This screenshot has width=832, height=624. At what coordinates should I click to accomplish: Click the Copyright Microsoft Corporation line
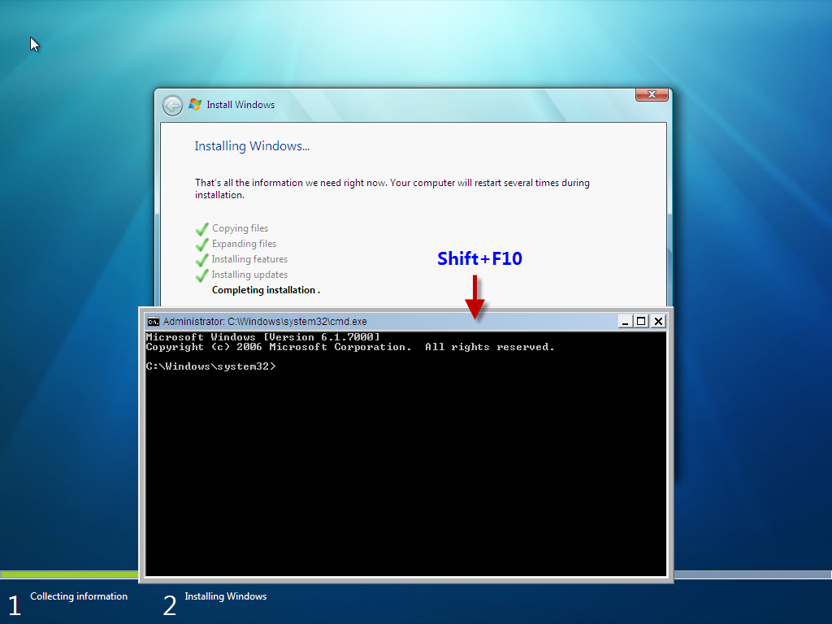coord(350,347)
